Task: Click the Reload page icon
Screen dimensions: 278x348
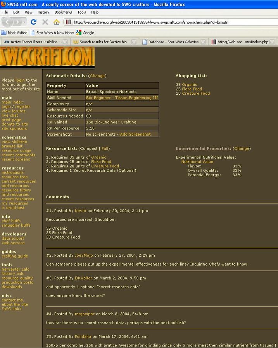Action: tap(34, 22)
